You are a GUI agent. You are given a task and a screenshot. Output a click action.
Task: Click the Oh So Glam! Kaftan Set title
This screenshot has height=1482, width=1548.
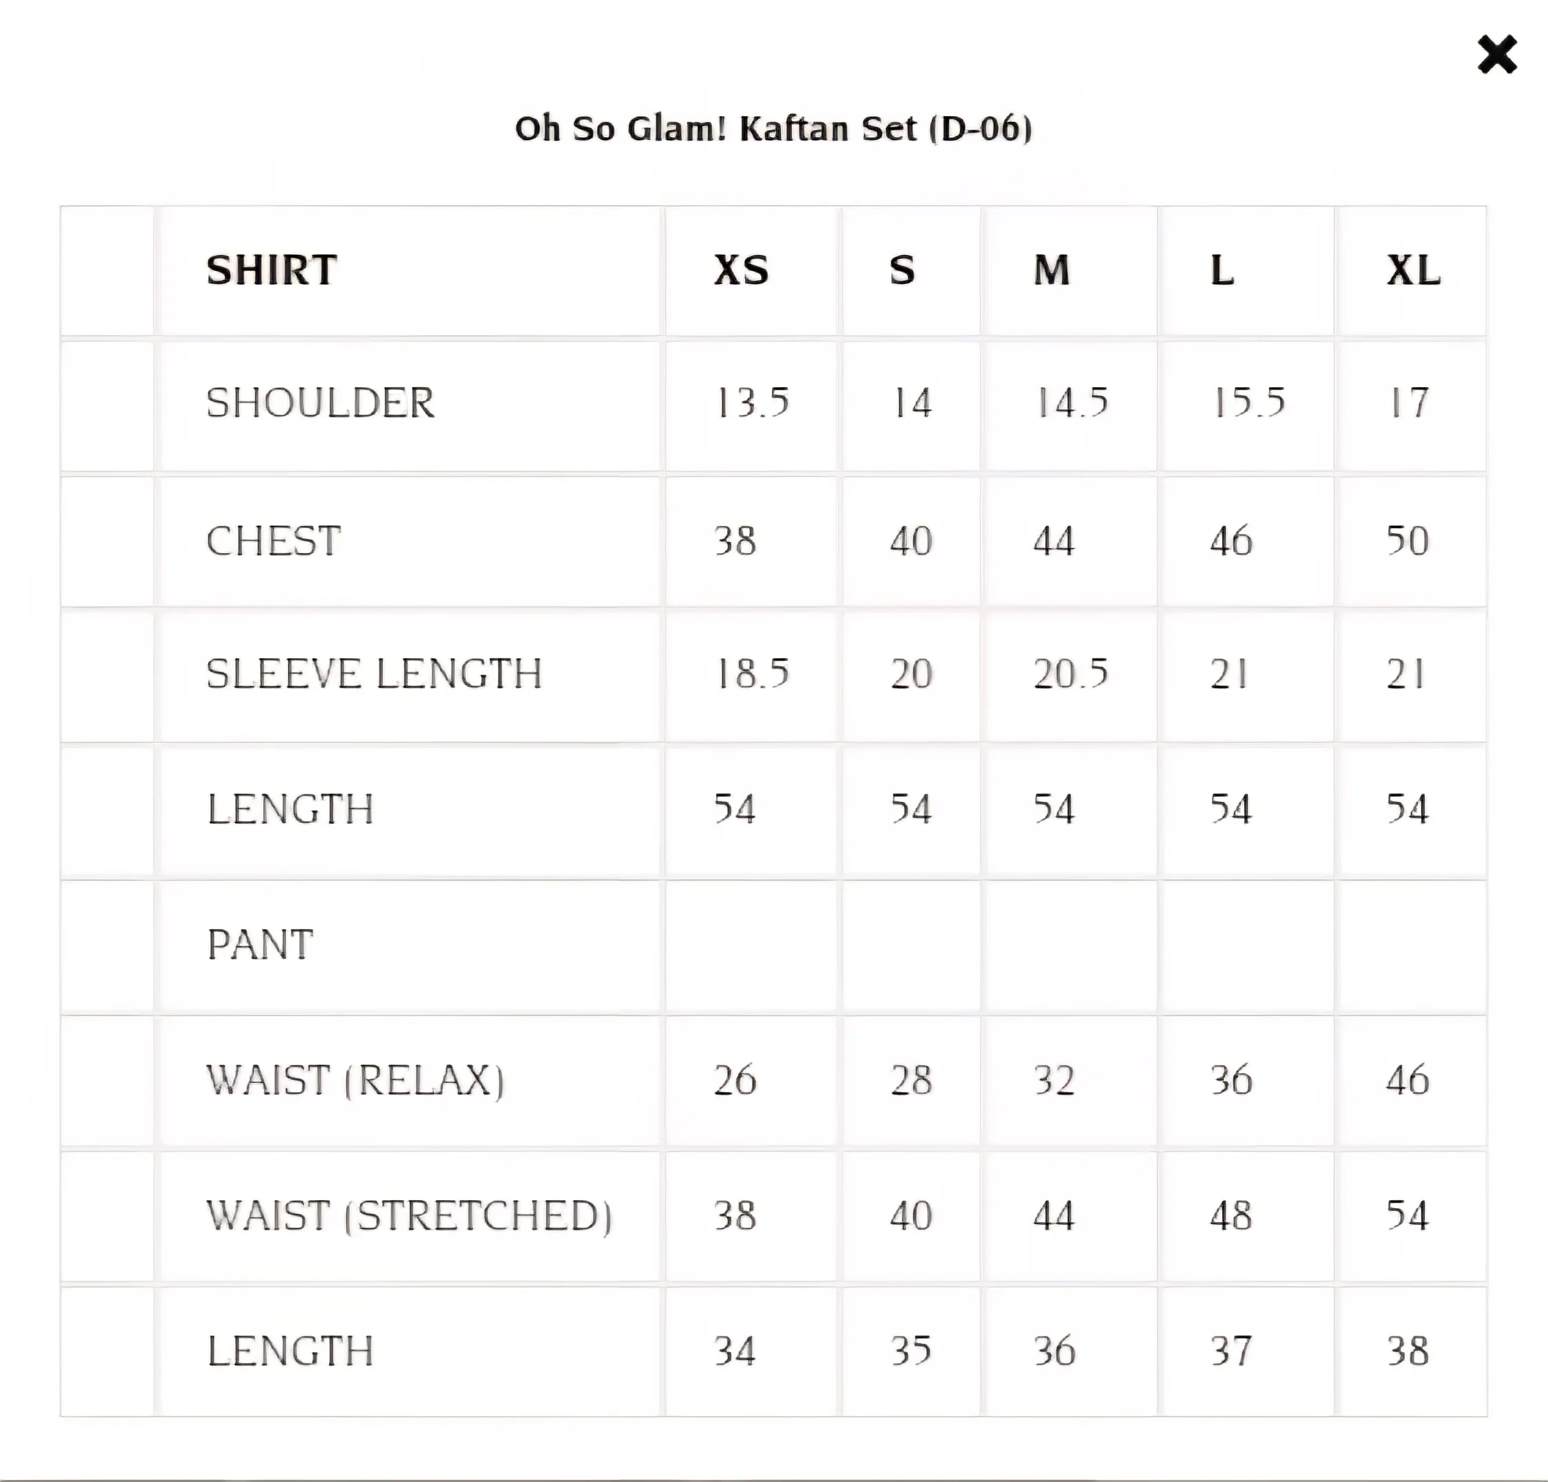[x=773, y=129]
